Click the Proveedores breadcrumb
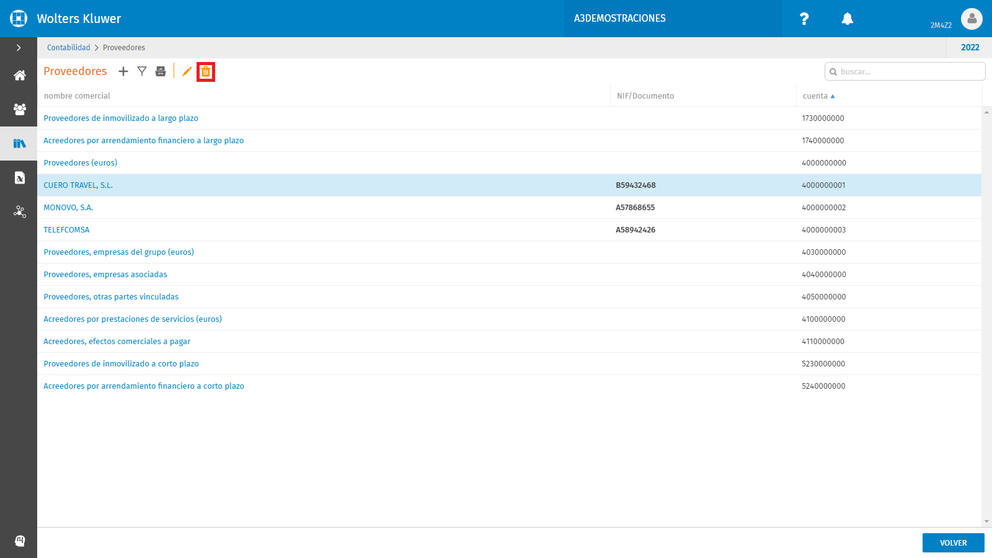 click(124, 48)
